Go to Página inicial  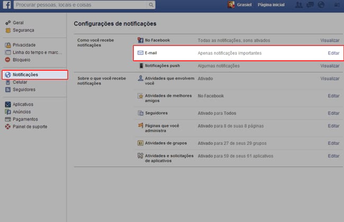pyautogui.click(x=271, y=5)
